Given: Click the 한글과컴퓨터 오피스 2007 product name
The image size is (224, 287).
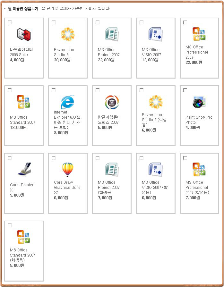Looking at the screenshot, I should (x=109, y=120).
